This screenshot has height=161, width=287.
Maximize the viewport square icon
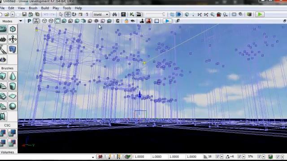(157, 21)
